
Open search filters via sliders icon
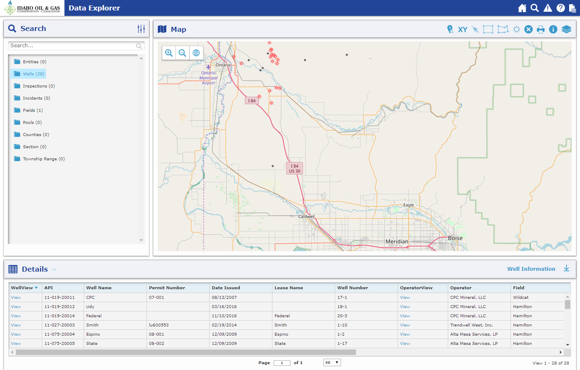pos(141,28)
